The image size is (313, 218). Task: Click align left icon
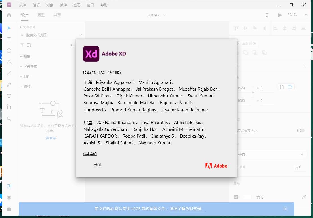(x=275, y=28)
